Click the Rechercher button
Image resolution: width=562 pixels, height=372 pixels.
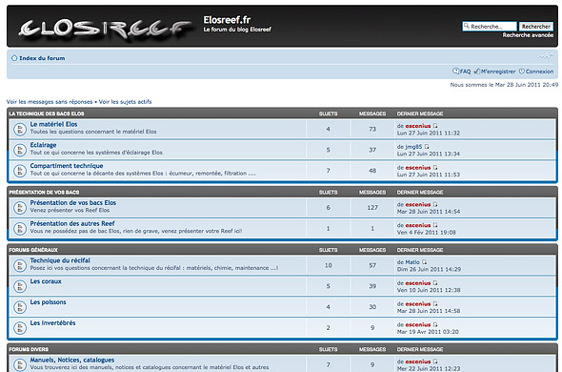[x=536, y=26]
